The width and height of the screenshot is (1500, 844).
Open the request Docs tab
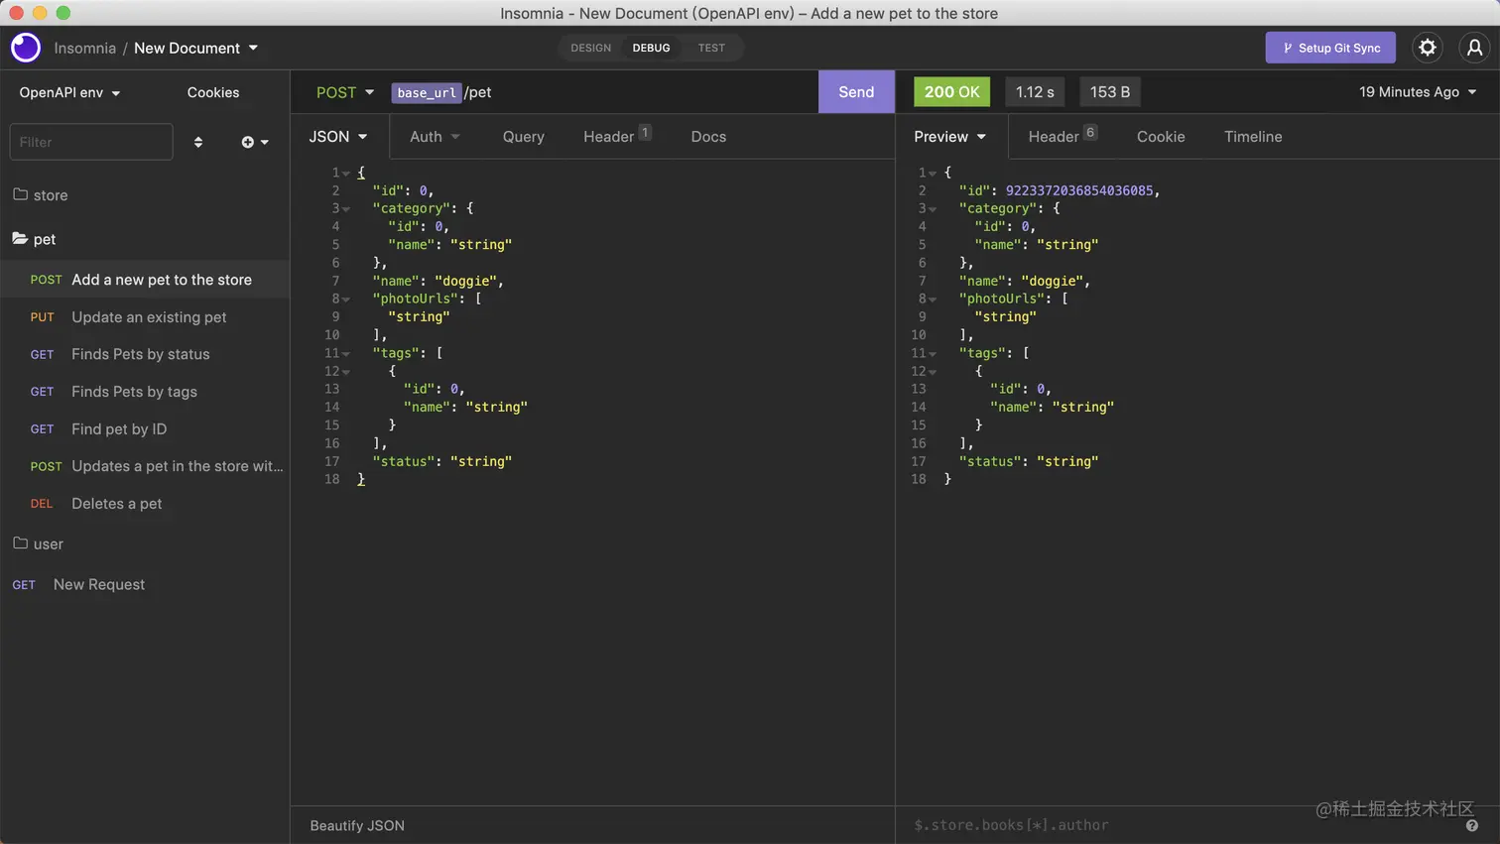click(708, 137)
